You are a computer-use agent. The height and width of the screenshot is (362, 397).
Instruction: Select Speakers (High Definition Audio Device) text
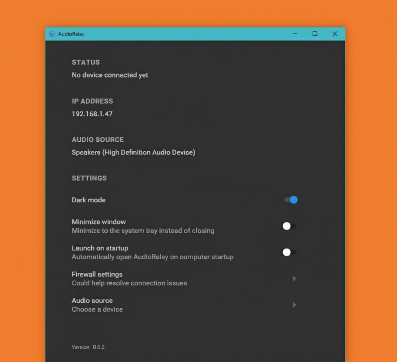coord(133,153)
